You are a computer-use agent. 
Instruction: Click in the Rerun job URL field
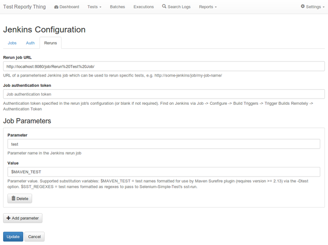pos(164,66)
